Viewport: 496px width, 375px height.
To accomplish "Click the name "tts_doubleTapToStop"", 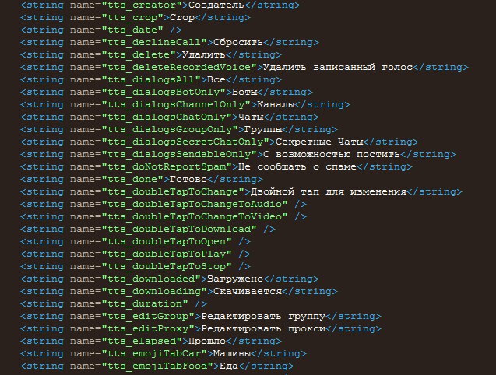I will (x=167, y=267).
